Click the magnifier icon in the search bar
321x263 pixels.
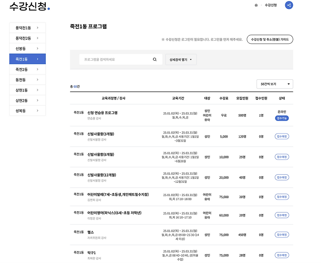[154, 59]
